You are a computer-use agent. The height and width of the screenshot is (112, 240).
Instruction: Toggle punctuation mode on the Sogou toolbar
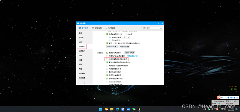pyautogui.click(x=226, y=97)
